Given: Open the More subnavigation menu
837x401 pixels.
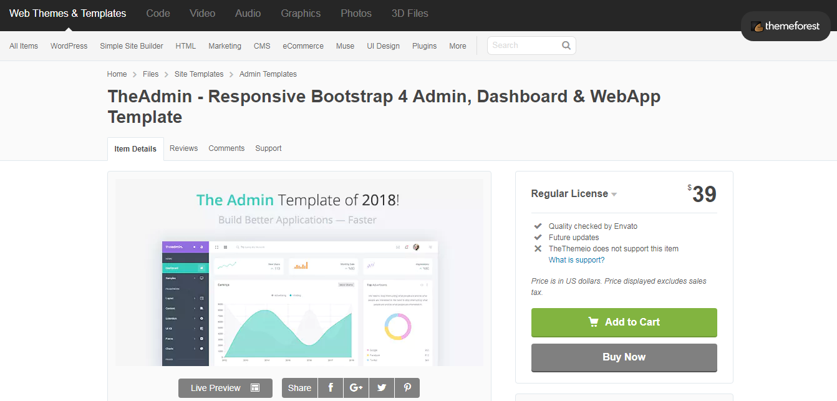Looking at the screenshot, I should 458,46.
